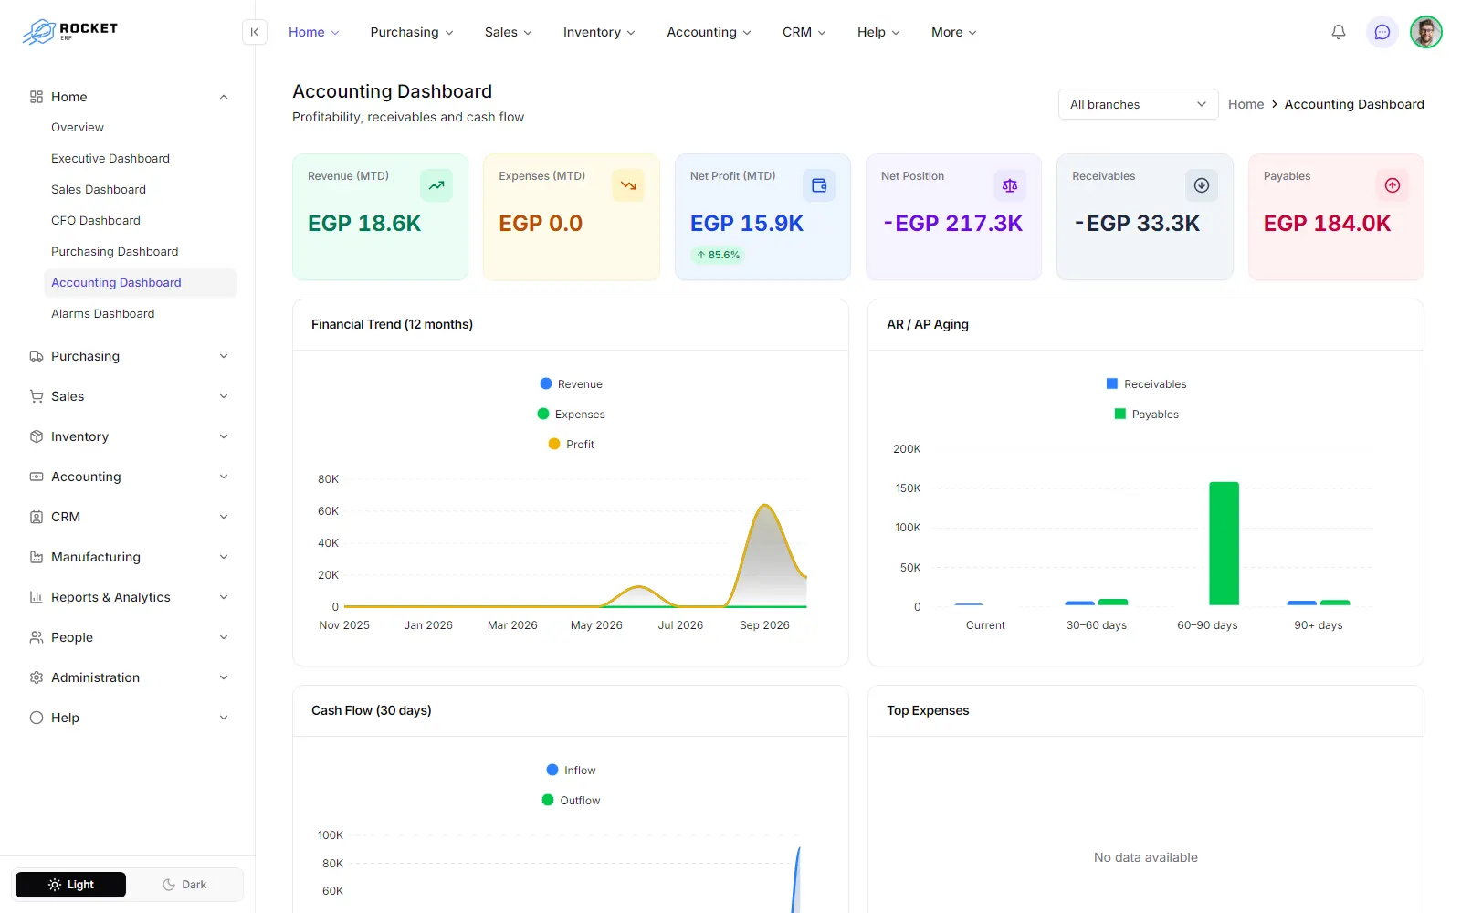Click Home in the breadcrumb

(1246, 104)
